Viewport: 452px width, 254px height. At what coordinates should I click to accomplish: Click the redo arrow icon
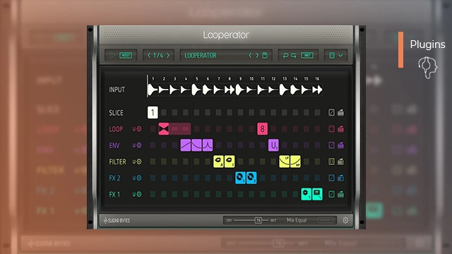294,55
